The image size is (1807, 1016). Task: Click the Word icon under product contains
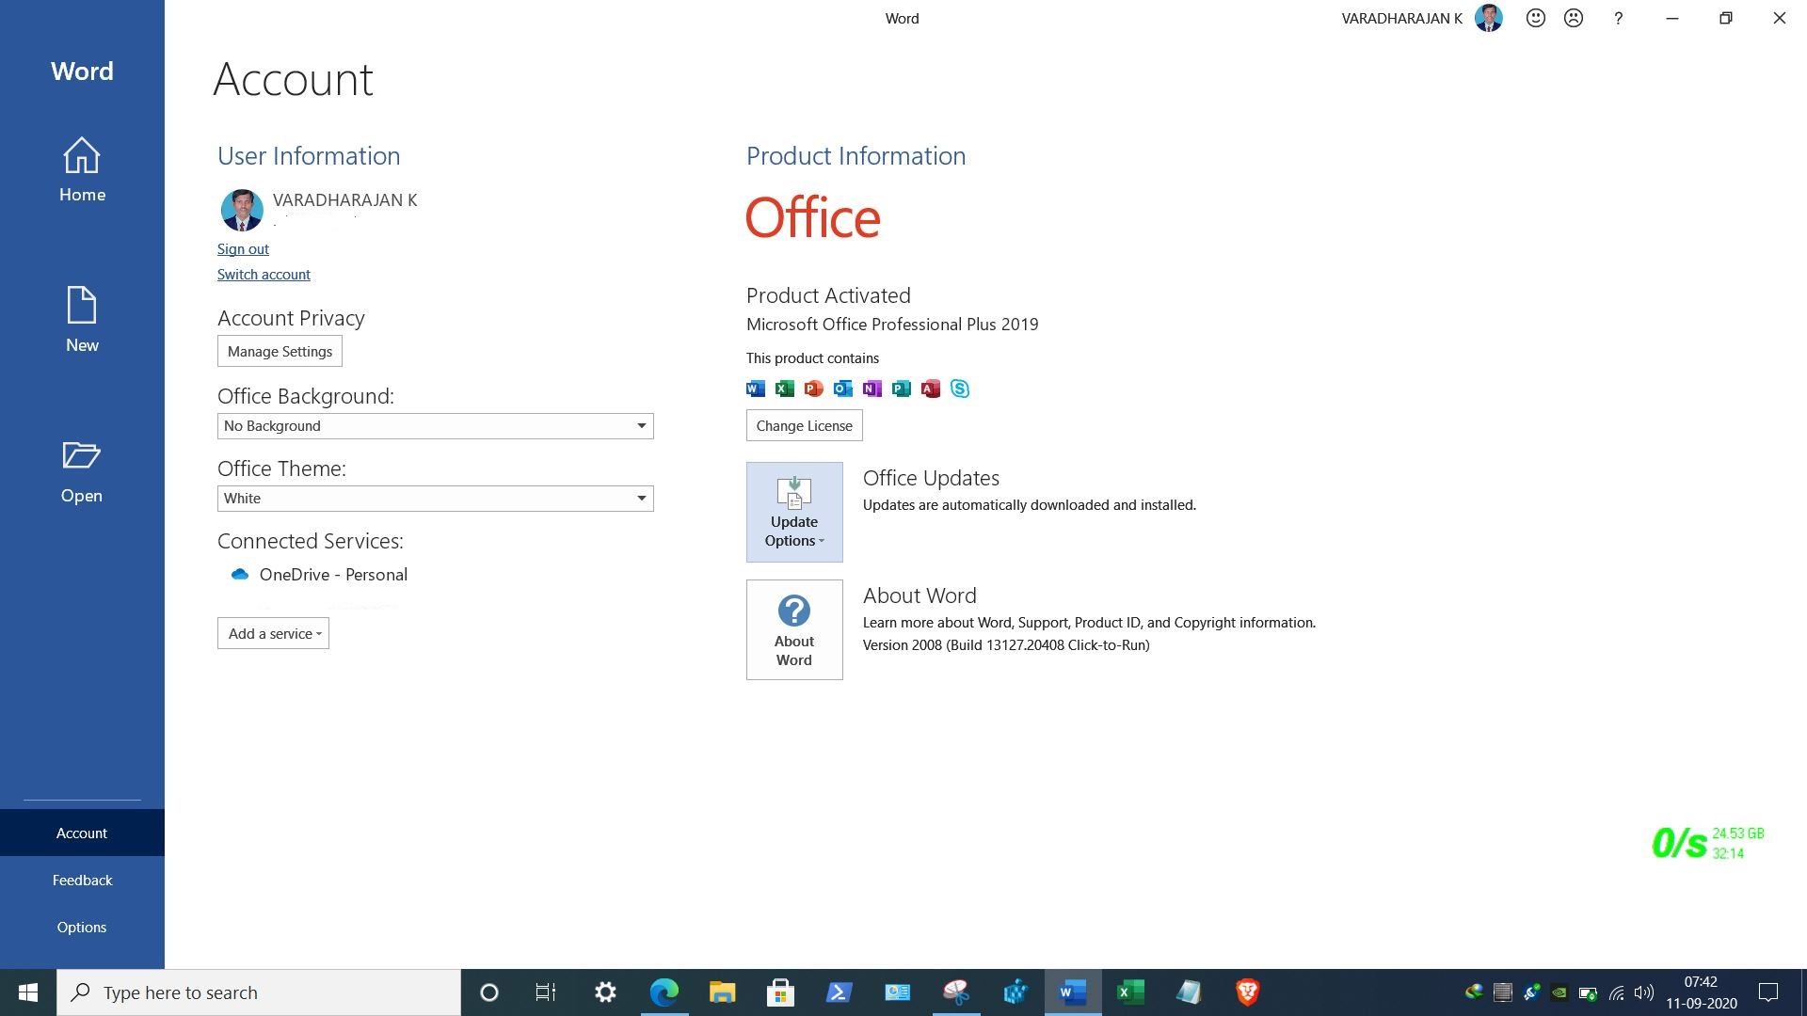[756, 389]
